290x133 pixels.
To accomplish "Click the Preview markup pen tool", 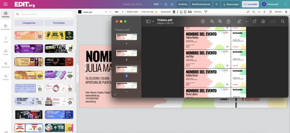I will click(239, 22).
